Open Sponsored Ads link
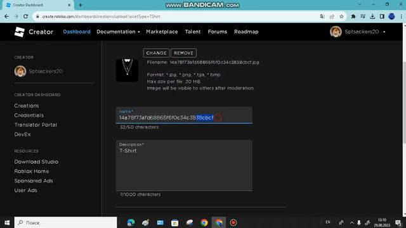The width and height of the screenshot is (406, 228). (x=34, y=181)
